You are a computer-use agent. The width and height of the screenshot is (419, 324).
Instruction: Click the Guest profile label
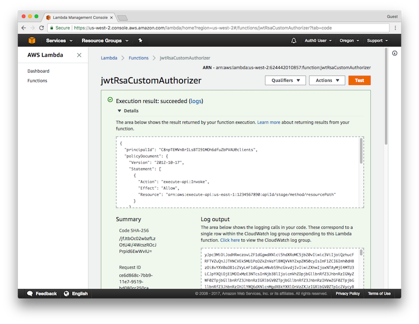(392, 17)
